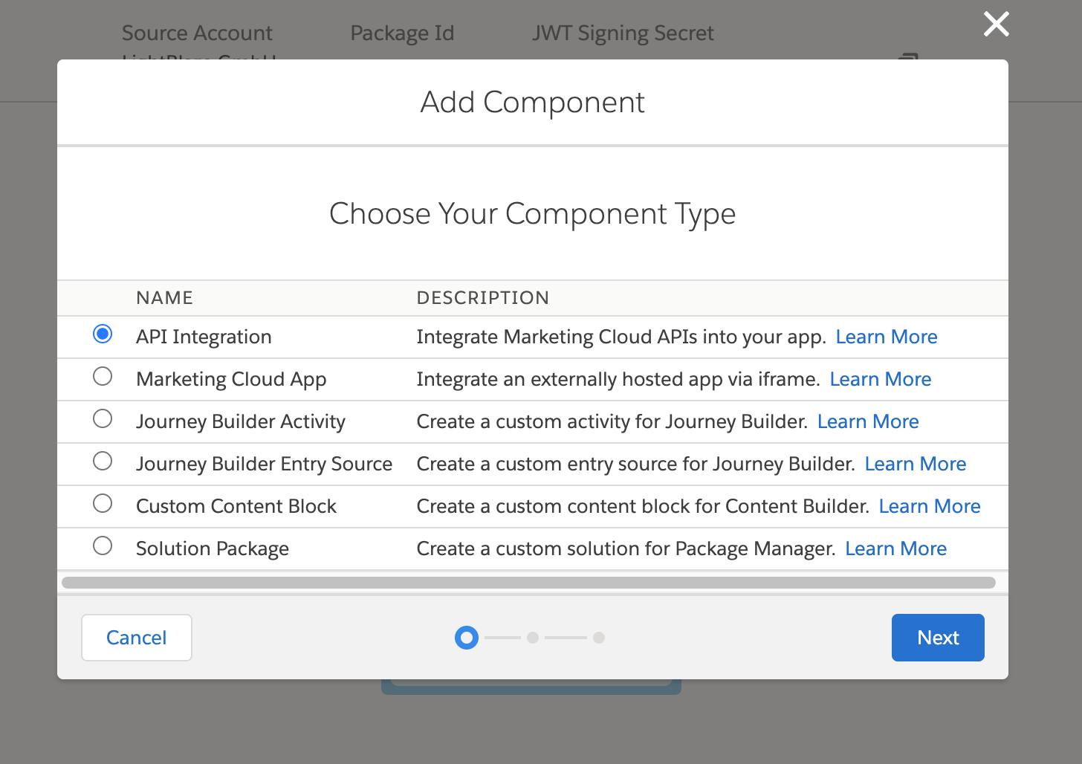Follow Learn More link for Journey Builder Entry Source
1082x764 pixels.
point(916,464)
